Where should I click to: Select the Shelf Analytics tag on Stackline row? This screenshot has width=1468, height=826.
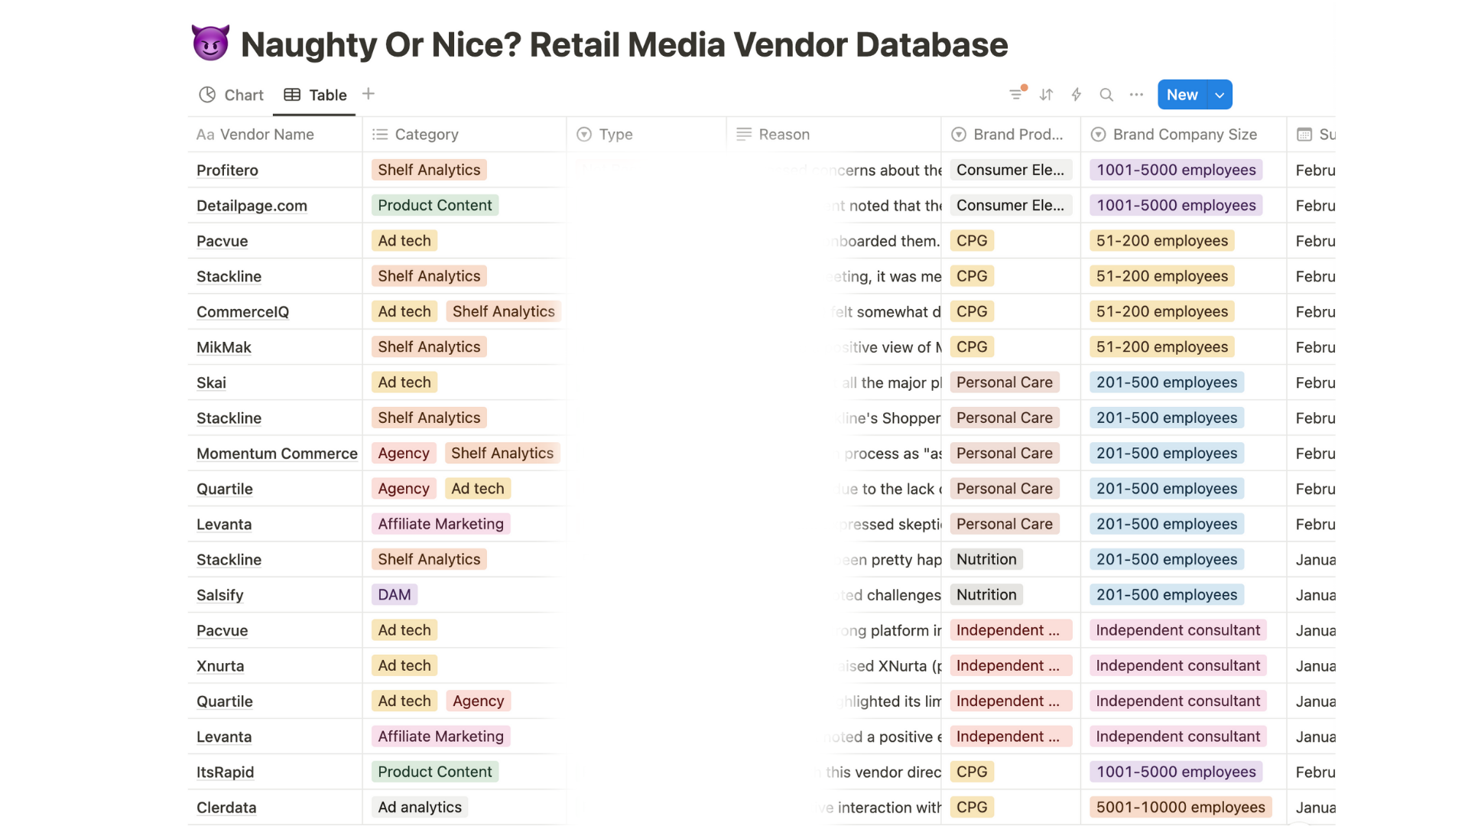pos(428,276)
